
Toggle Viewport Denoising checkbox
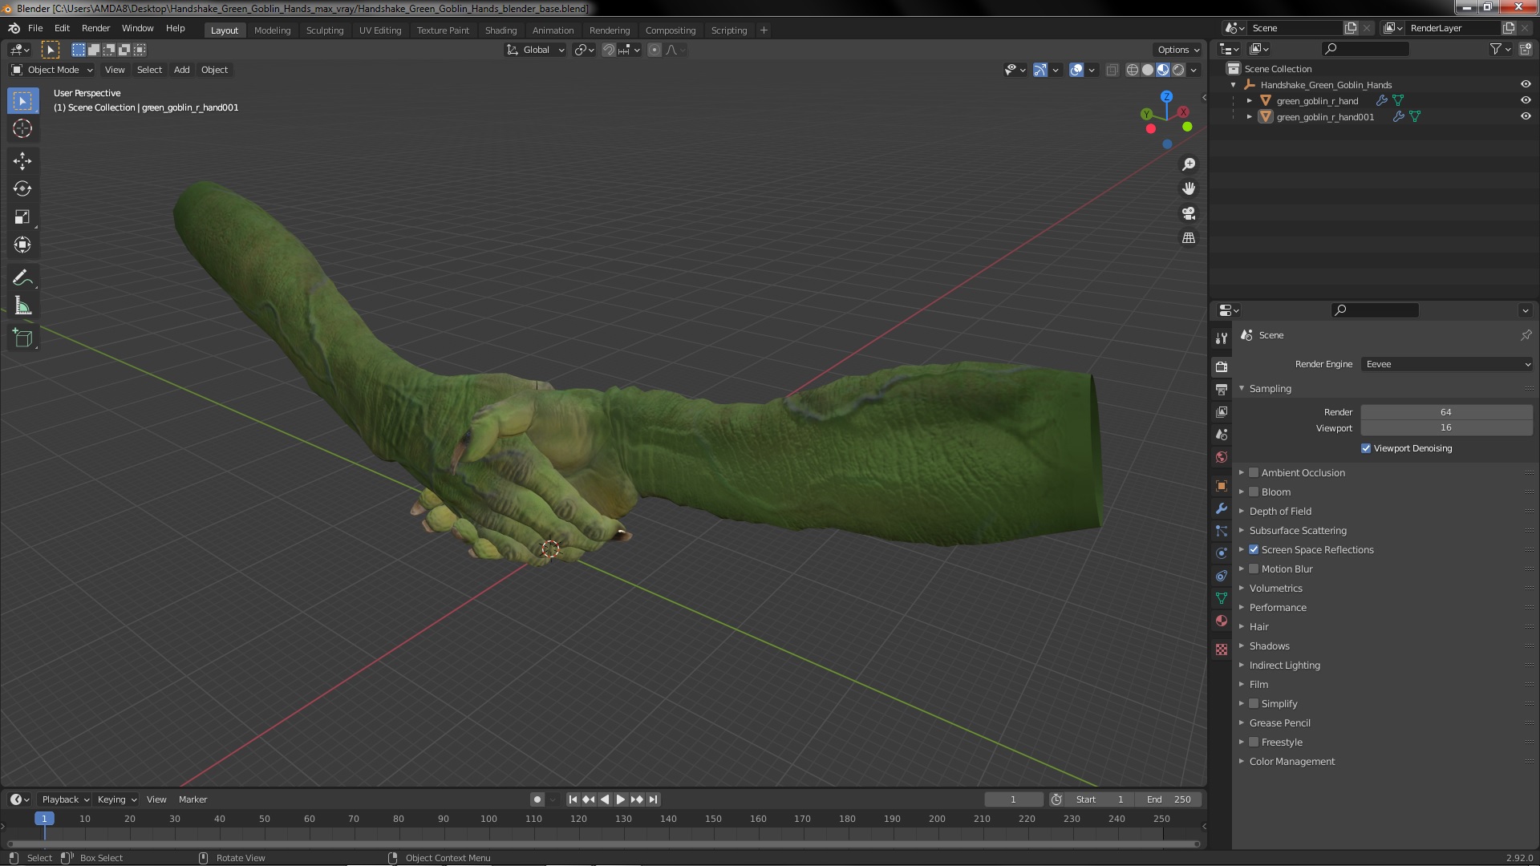[x=1366, y=448]
